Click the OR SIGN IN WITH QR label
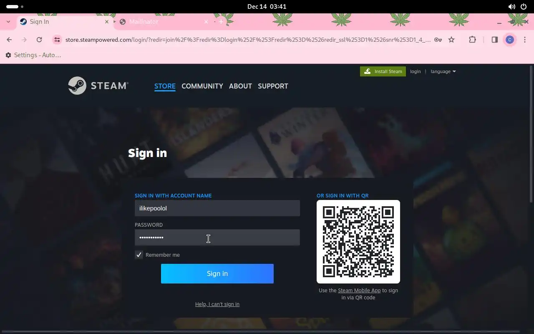The image size is (534, 334). click(x=343, y=195)
